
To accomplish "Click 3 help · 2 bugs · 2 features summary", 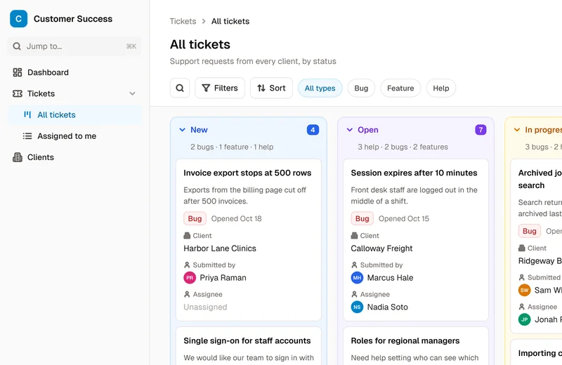I will click(x=403, y=147).
